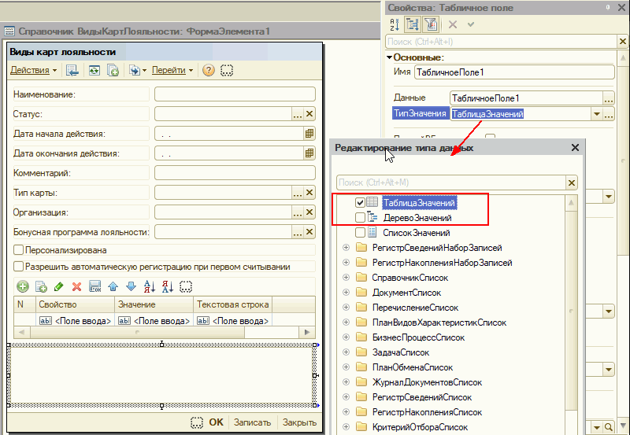Sort table ascending icon
Image resolution: width=630 pixels, height=435 pixels.
(x=150, y=286)
